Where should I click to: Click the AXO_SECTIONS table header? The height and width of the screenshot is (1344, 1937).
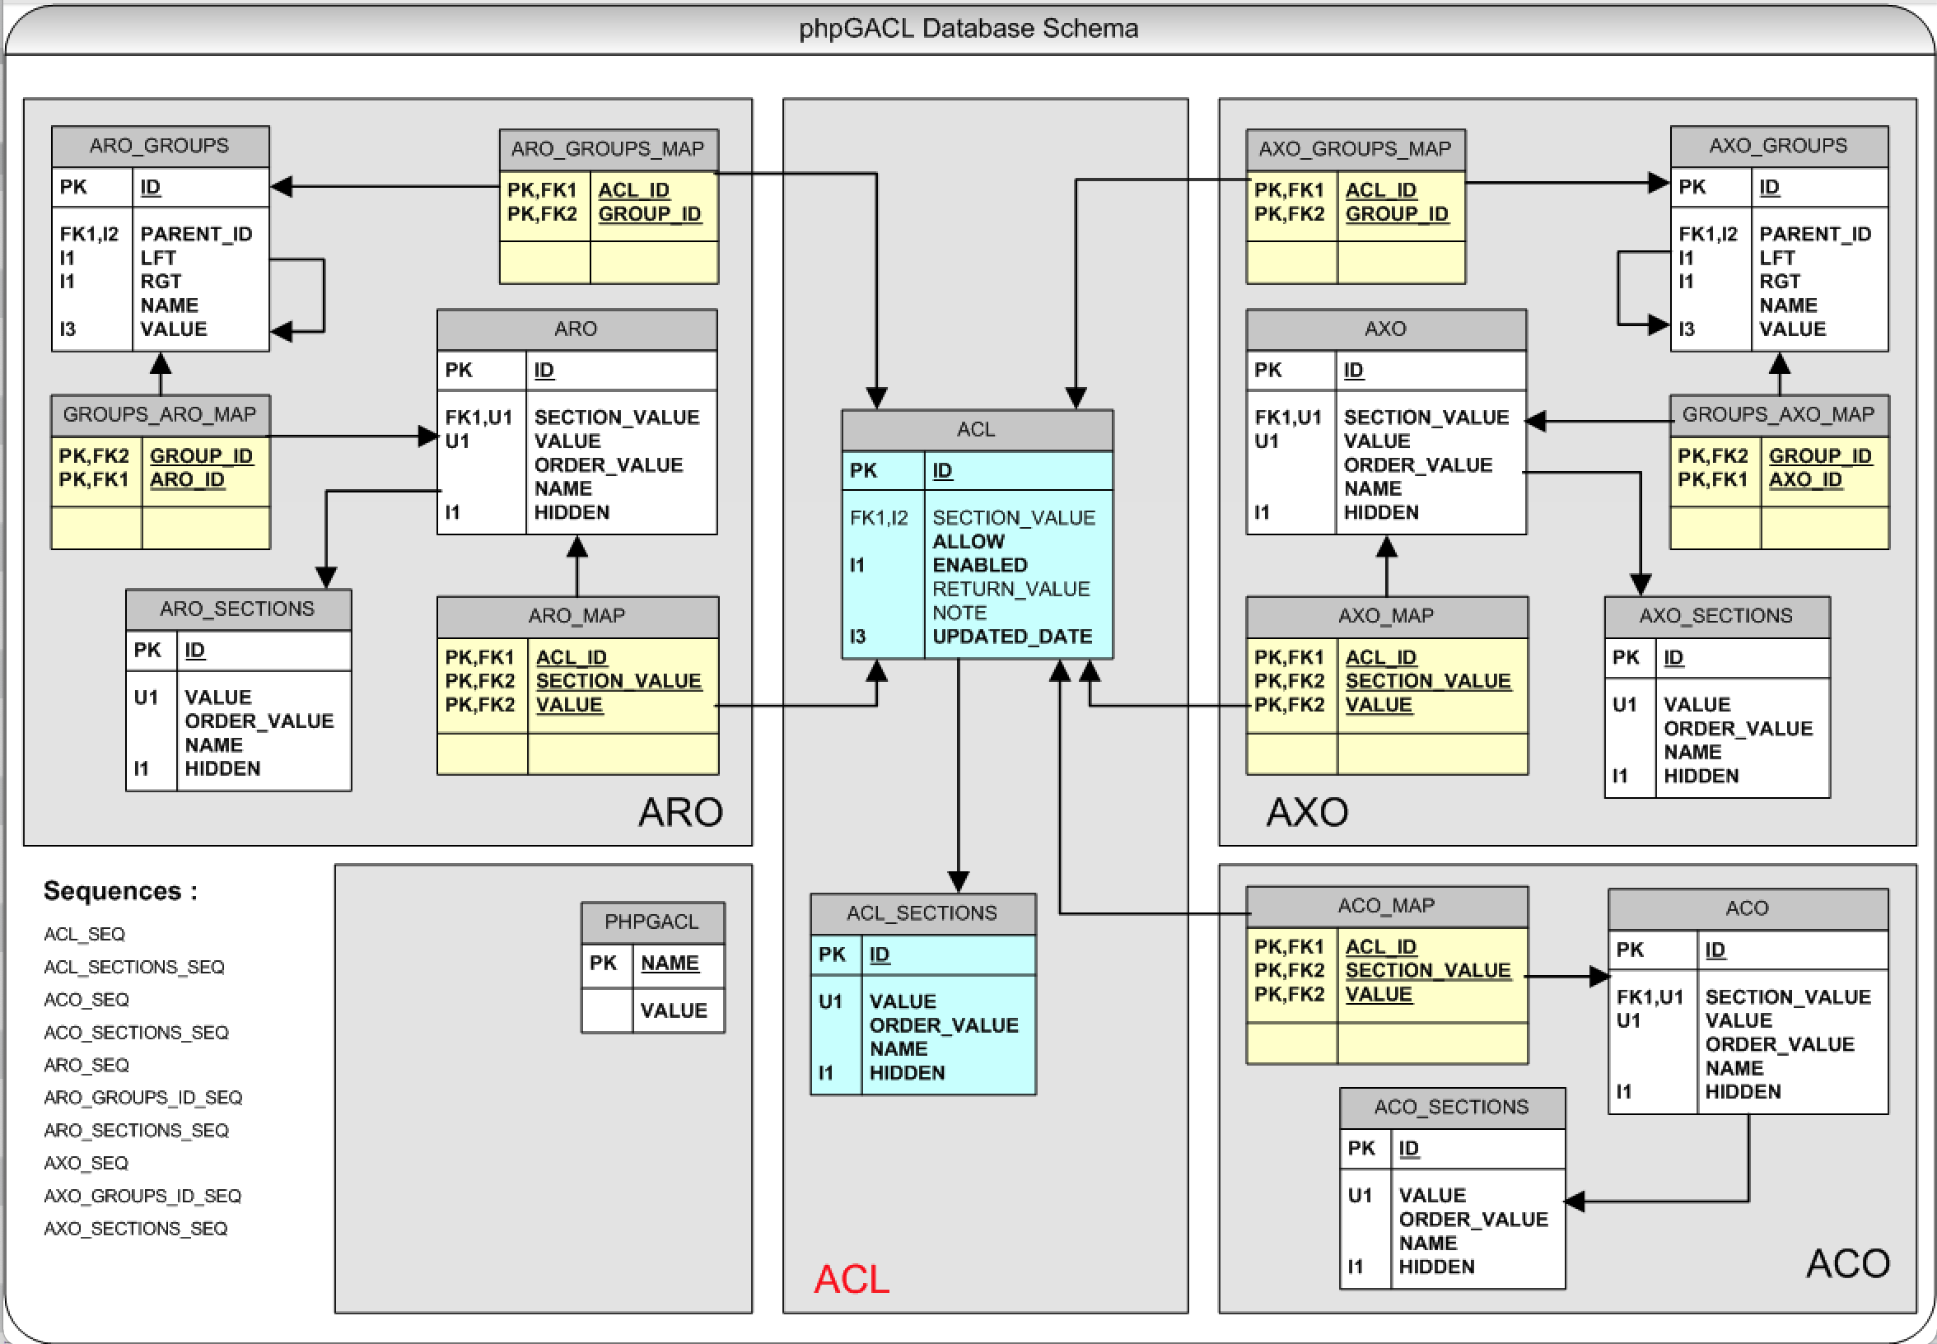tap(1715, 615)
